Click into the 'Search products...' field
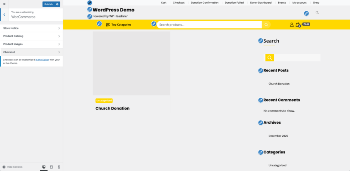350x171 pixels. point(209,25)
